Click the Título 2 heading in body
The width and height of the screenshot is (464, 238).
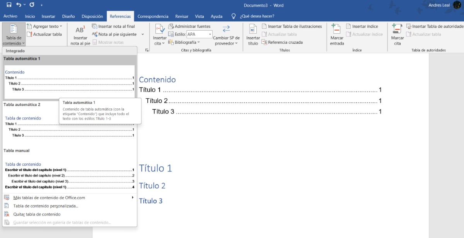coord(152,186)
